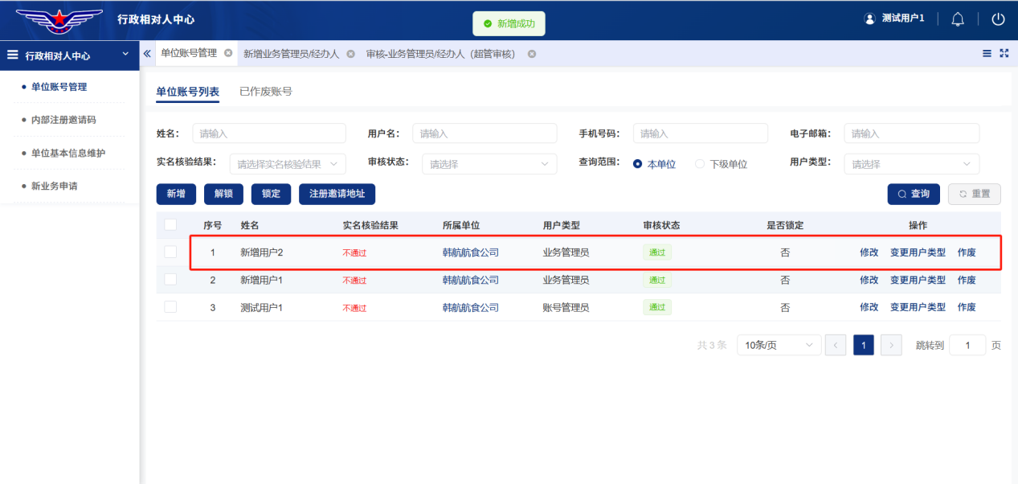
Task: Click the aviation logo in header
Action: [59, 19]
